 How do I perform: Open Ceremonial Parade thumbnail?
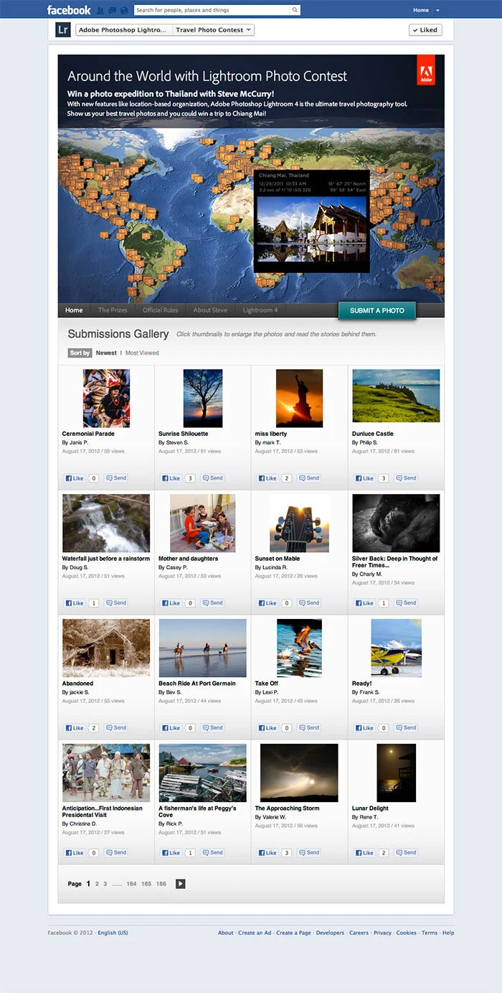pos(106,398)
